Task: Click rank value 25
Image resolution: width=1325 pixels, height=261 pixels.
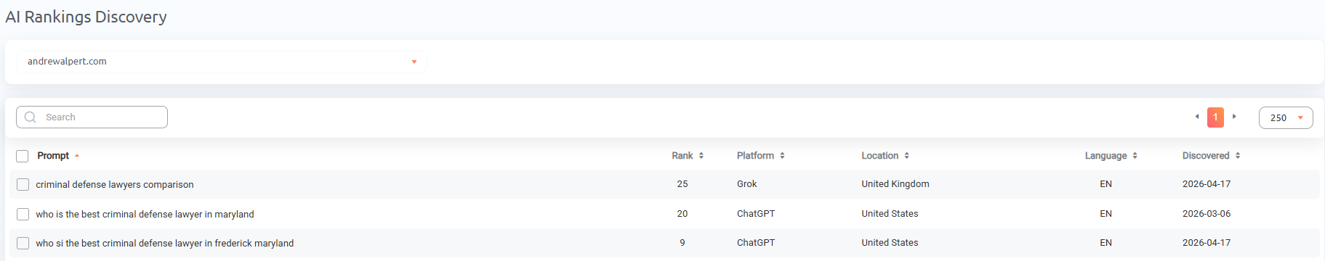Action: pyautogui.click(x=682, y=184)
